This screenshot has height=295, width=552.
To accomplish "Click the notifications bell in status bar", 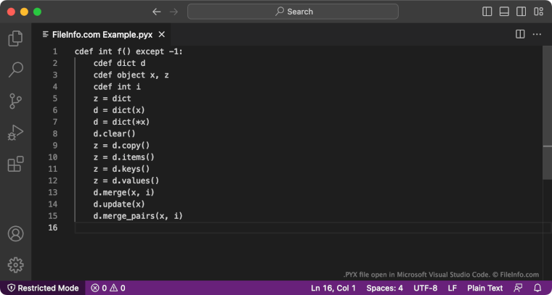I will tap(537, 288).
